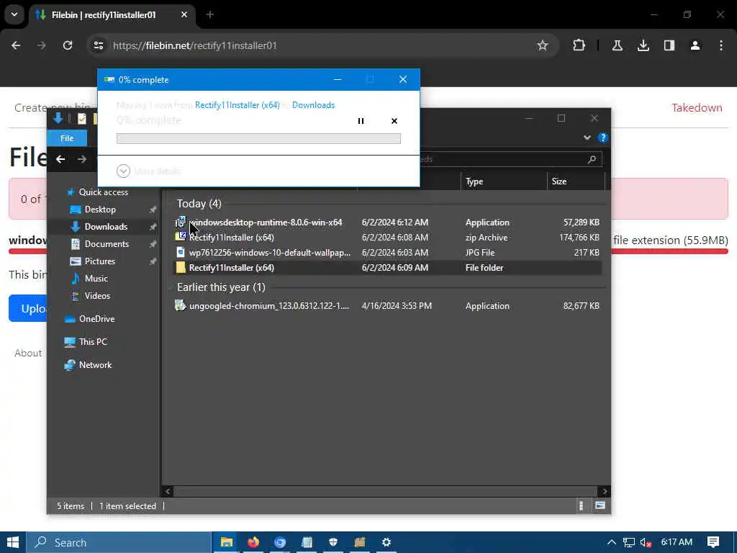Click the About link on Filebin
The height and width of the screenshot is (553, 737).
[28, 353]
